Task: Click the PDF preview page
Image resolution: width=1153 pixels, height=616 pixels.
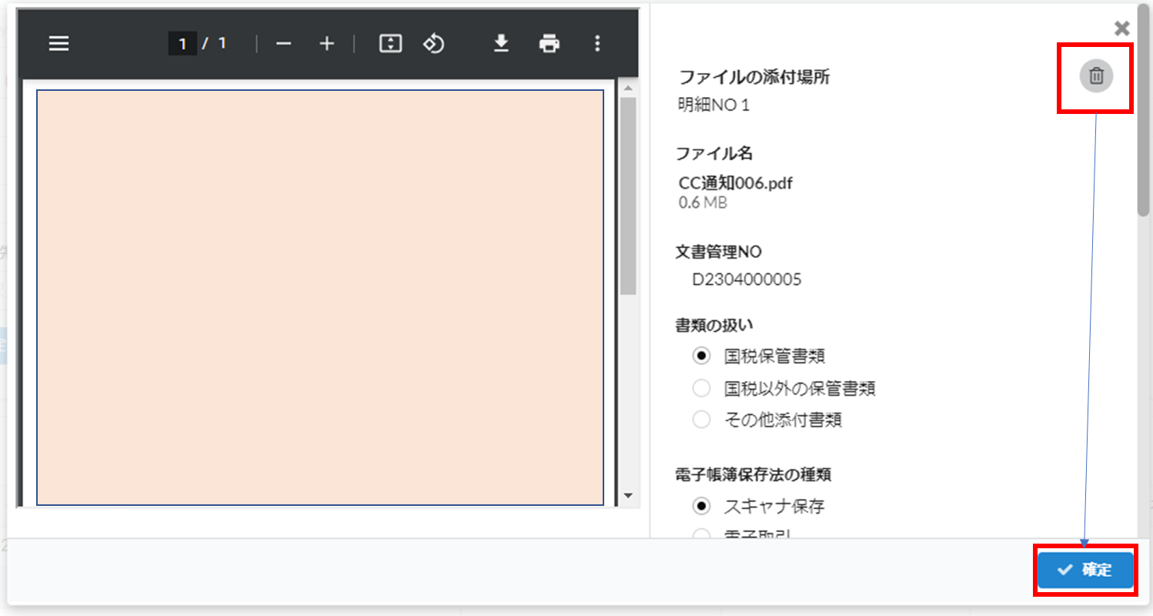Action: 320,297
